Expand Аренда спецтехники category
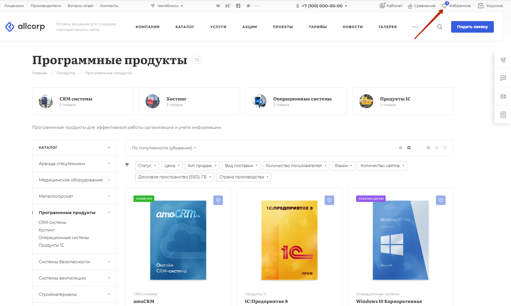Screen dimensions: 511x306 [109, 164]
